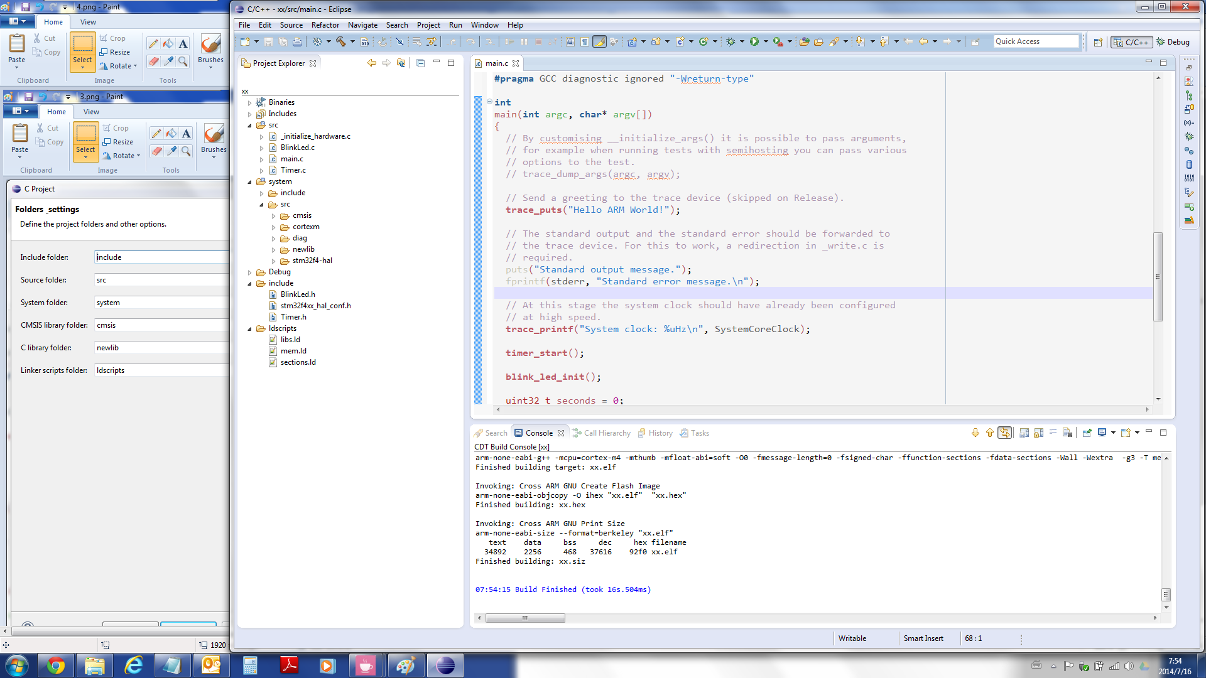This screenshot has width=1206, height=678.
Task: Select the Tasks tab
Action: (x=694, y=433)
